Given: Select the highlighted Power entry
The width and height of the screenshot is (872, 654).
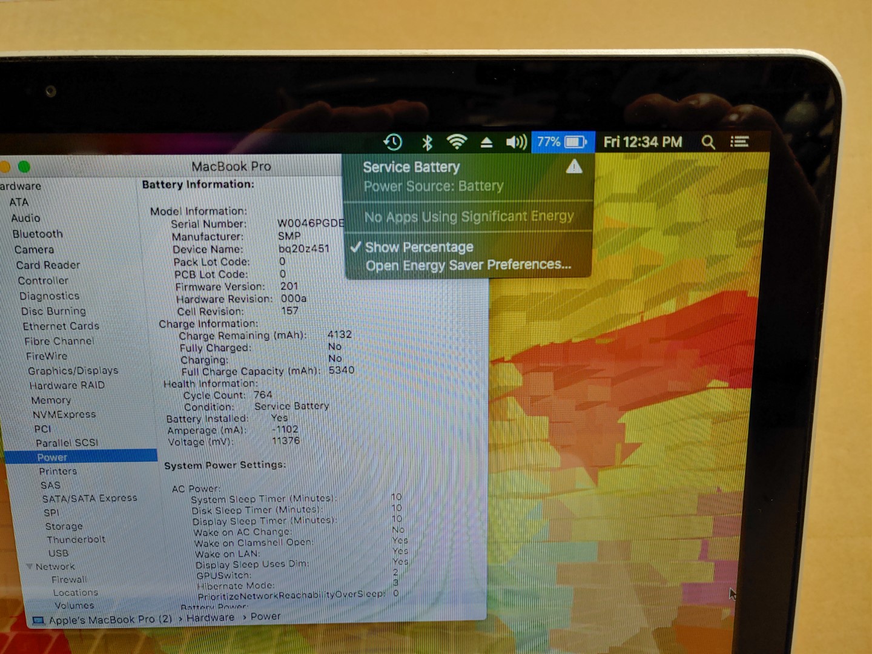Looking at the screenshot, I should tap(81, 457).
